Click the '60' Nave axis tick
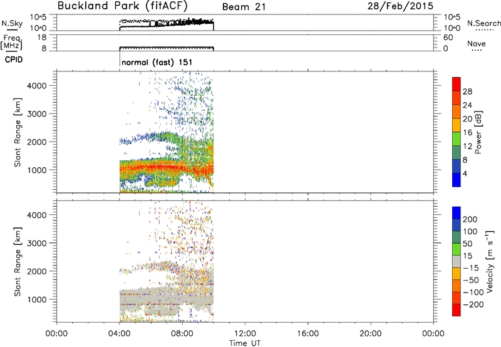 [x=448, y=38]
